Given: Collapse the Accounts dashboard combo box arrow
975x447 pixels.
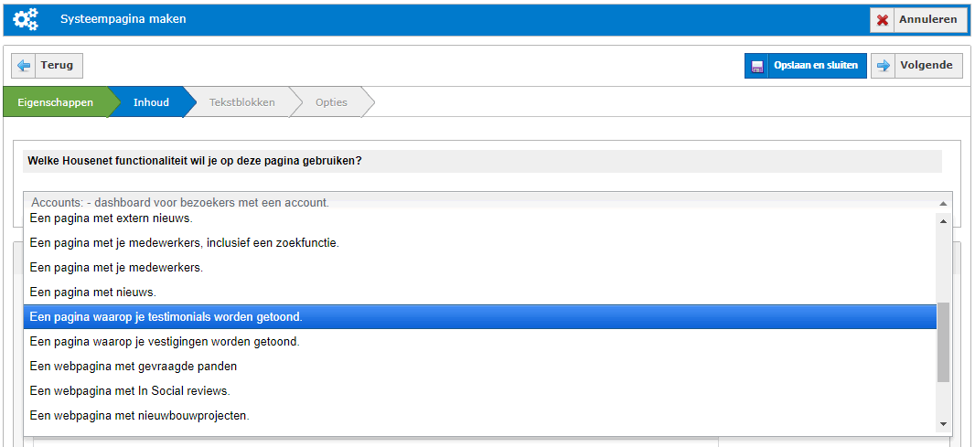Looking at the screenshot, I should (943, 203).
